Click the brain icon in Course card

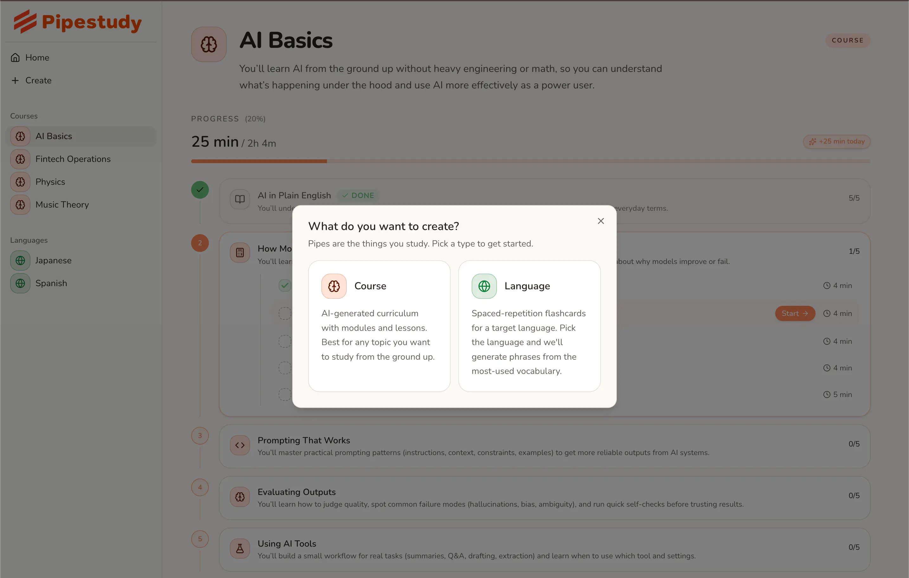334,286
